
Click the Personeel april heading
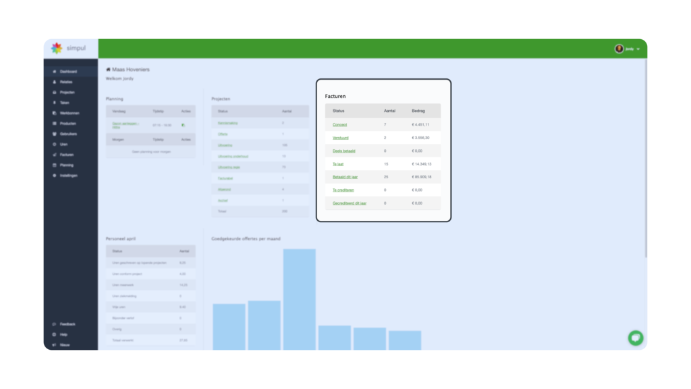point(121,238)
